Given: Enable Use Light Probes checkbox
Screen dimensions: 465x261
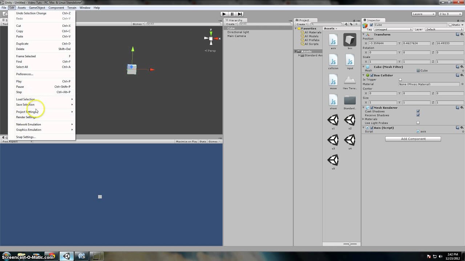Looking at the screenshot, I should pos(418,123).
